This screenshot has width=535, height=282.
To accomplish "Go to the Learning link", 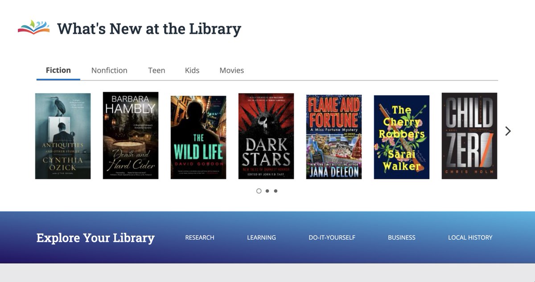I will tap(262, 238).
